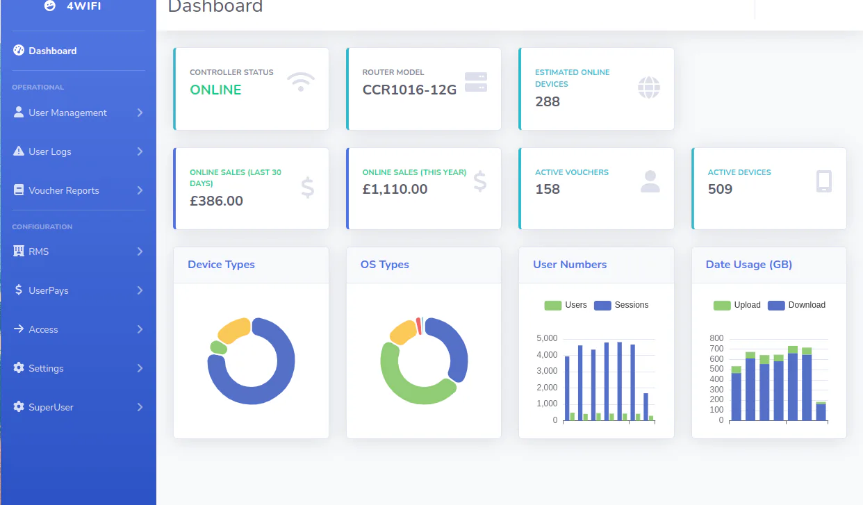Toggle the Download legend in Data Usage chart

pyautogui.click(x=797, y=305)
